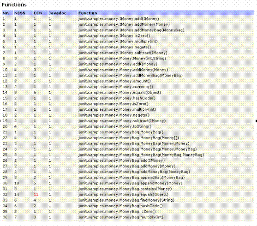Click row number 36

pyautogui.click(x=5, y=217)
